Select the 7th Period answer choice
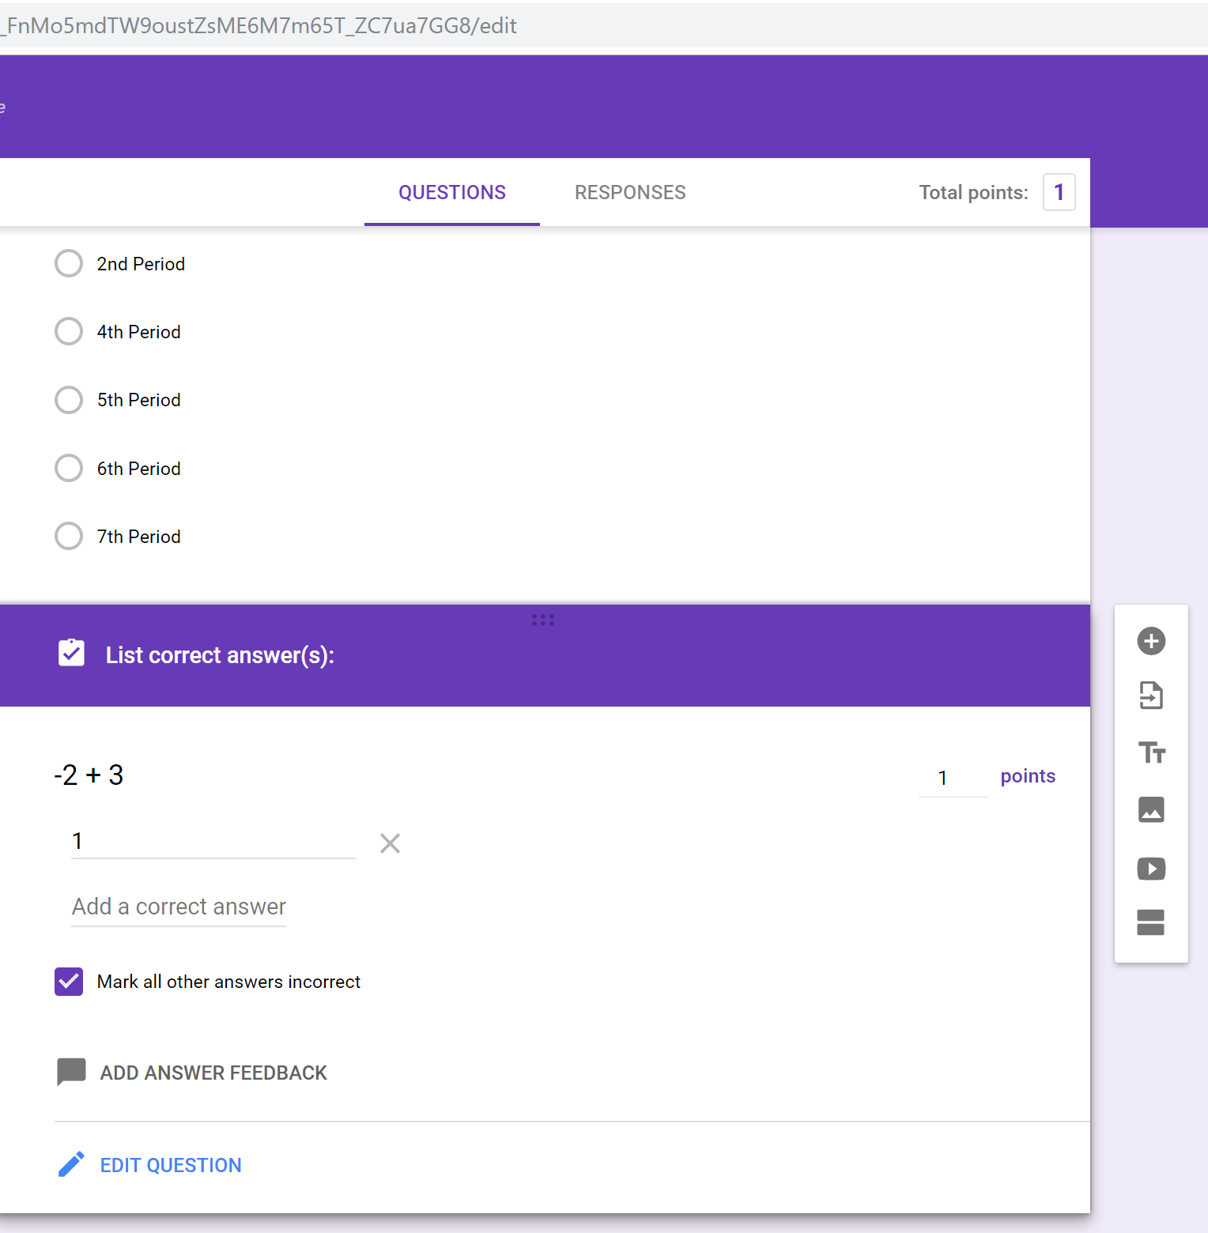Image resolution: width=1208 pixels, height=1233 pixels. 69,536
